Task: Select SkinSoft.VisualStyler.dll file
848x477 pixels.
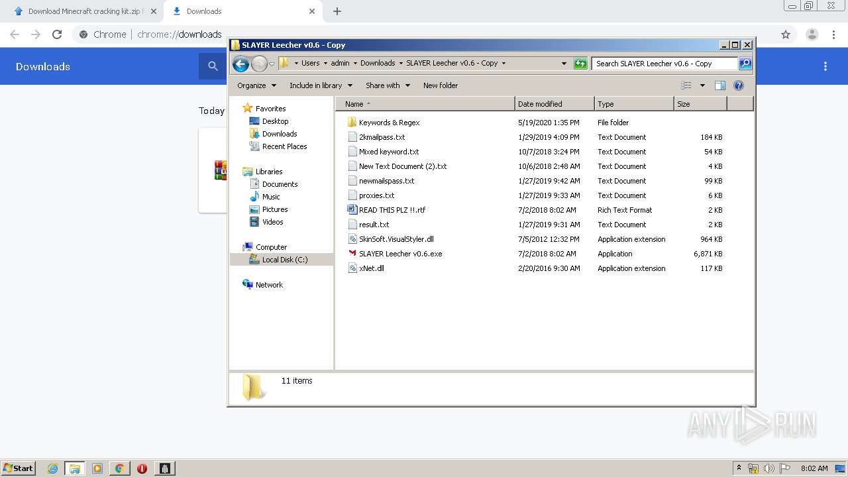Action: (x=396, y=239)
